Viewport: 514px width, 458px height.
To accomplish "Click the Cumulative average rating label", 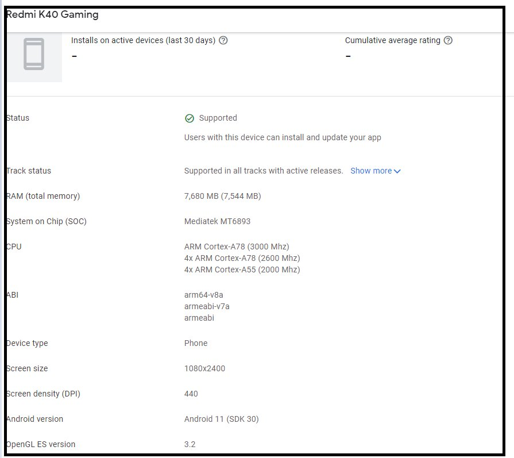I will 392,40.
